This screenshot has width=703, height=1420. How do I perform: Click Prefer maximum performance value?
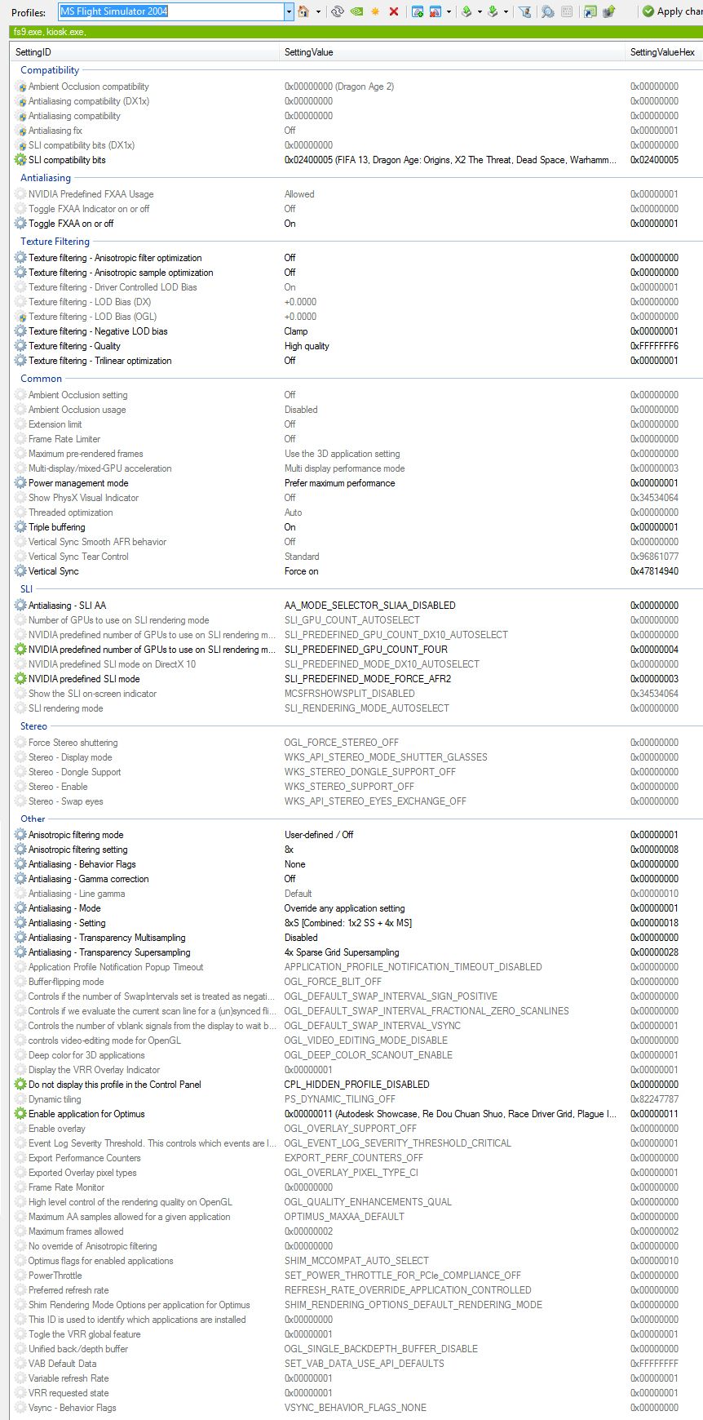(339, 483)
